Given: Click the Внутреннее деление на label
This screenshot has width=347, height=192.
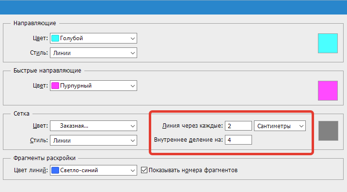Looking at the screenshot, I should 189,140.
